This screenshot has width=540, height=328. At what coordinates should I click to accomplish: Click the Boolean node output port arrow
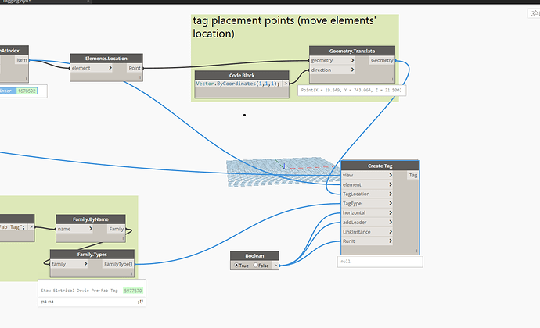coord(275,266)
